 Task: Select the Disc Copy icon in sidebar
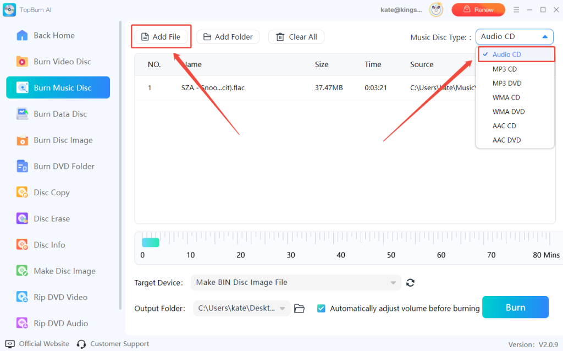point(23,193)
